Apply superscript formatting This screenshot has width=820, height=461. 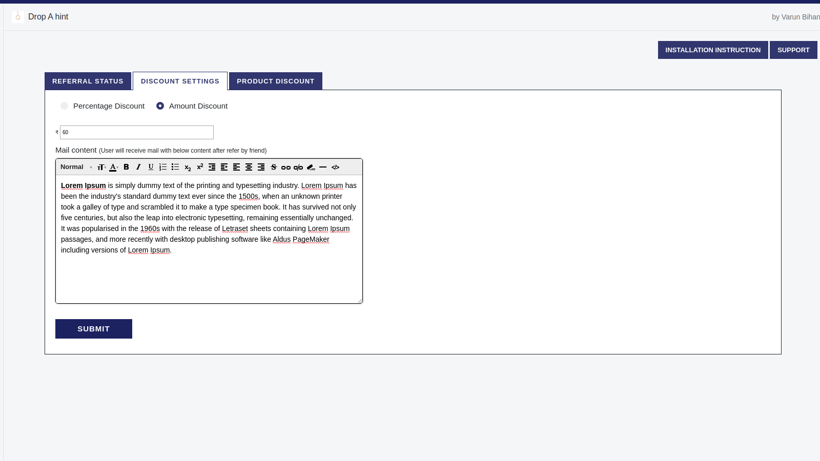click(200, 166)
